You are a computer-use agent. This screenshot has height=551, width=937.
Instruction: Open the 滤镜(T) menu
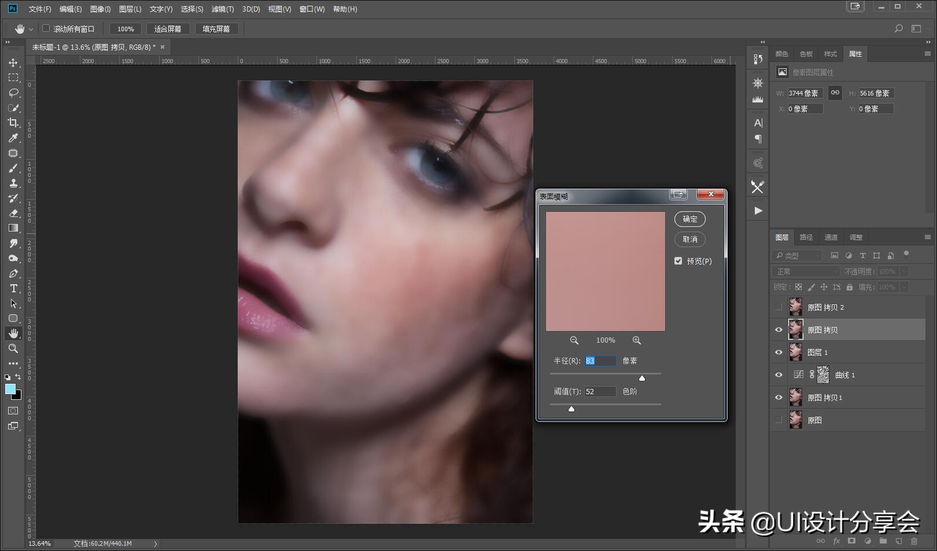pos(222,9)
